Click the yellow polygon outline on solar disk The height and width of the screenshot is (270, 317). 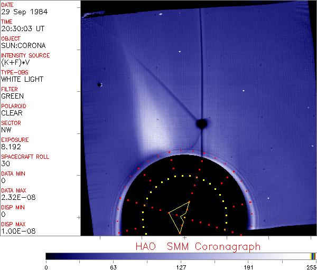(179, 217)
